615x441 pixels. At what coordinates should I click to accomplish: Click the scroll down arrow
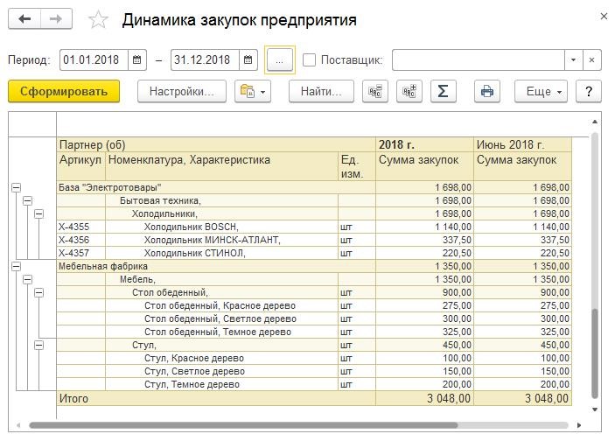[x=595, y=409]
